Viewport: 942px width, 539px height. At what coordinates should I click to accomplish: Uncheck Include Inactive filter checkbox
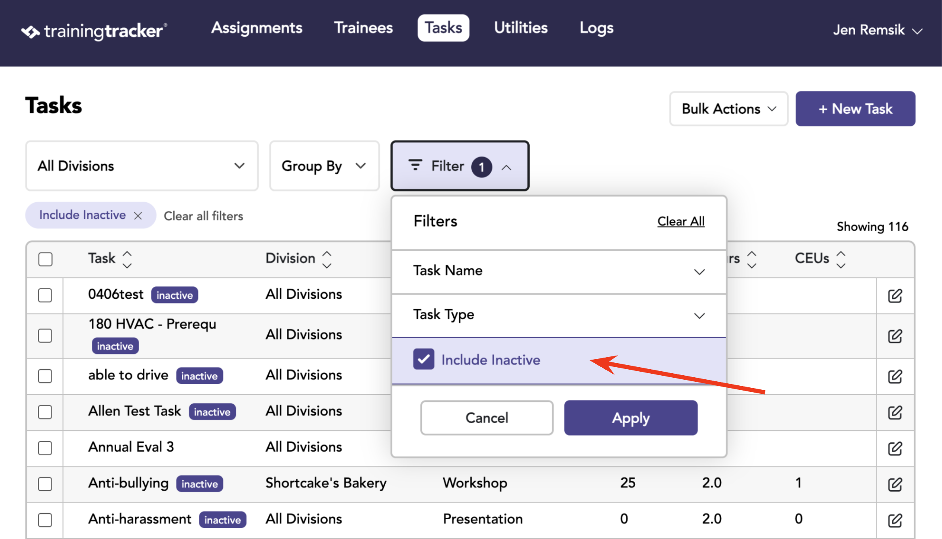pyautogui.click(x=424, y=359)
